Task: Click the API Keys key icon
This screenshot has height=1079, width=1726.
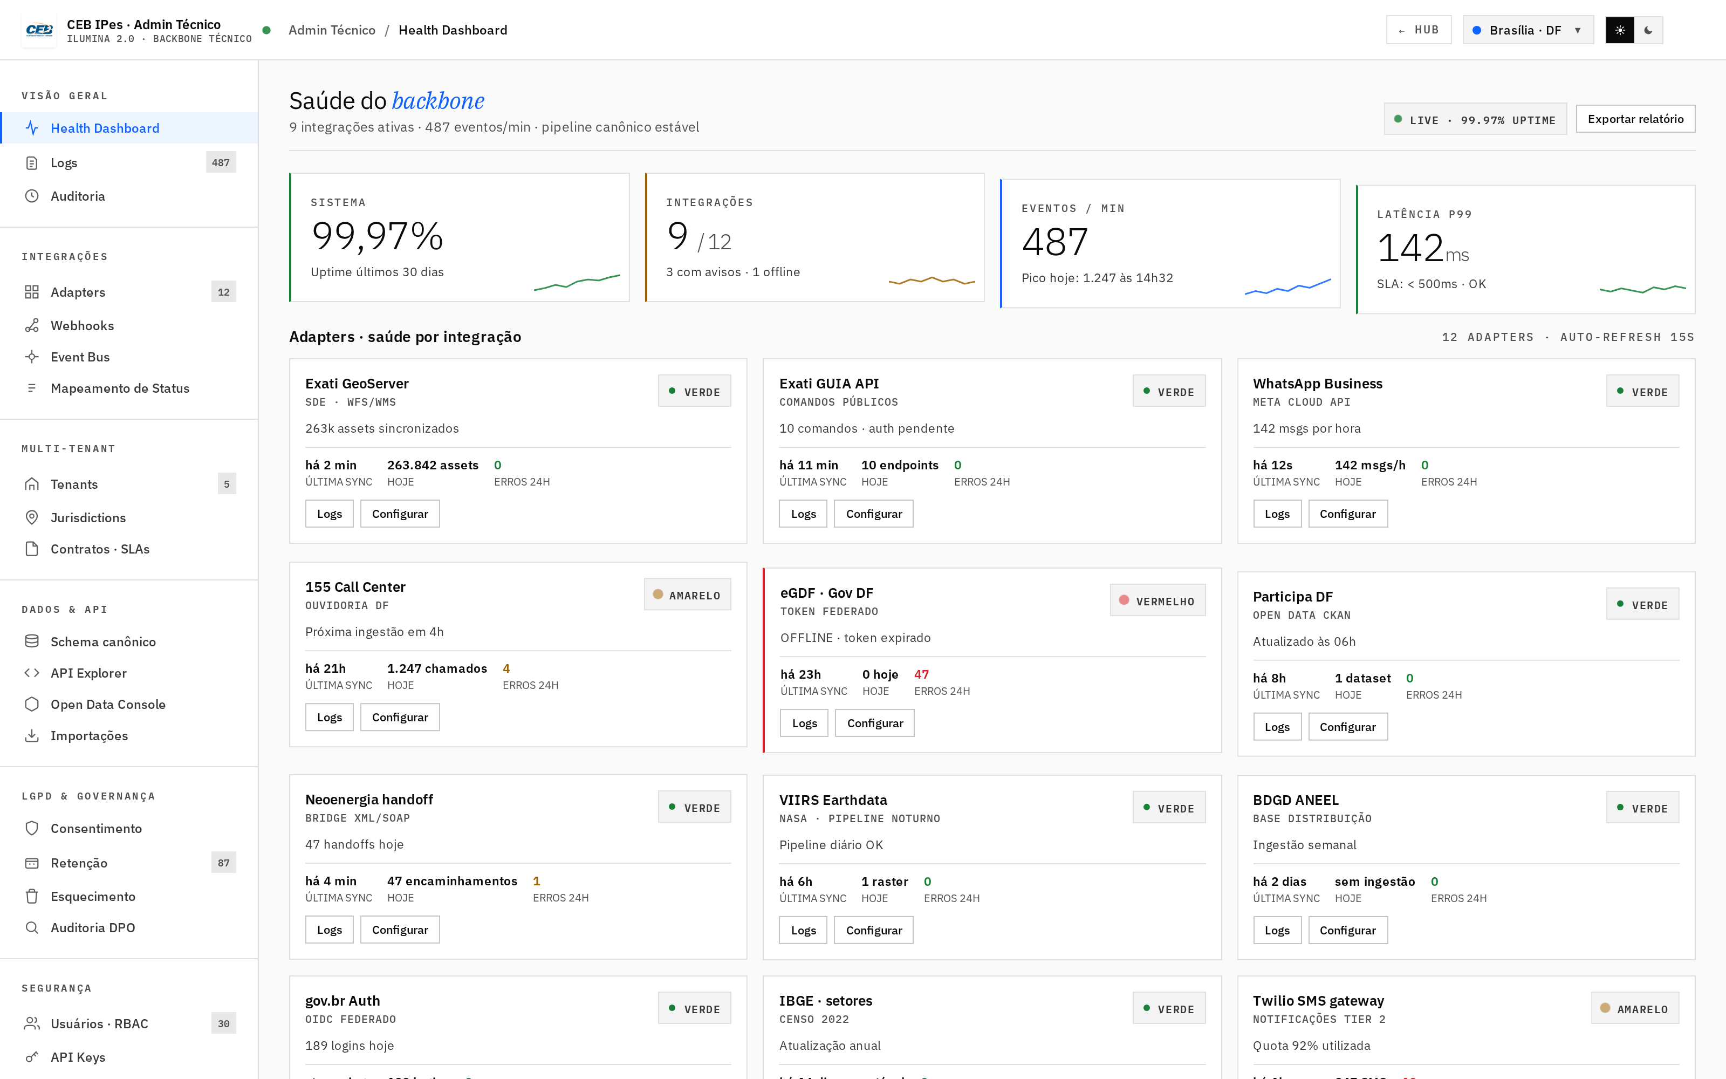Action: click(x=32, y=1057)
